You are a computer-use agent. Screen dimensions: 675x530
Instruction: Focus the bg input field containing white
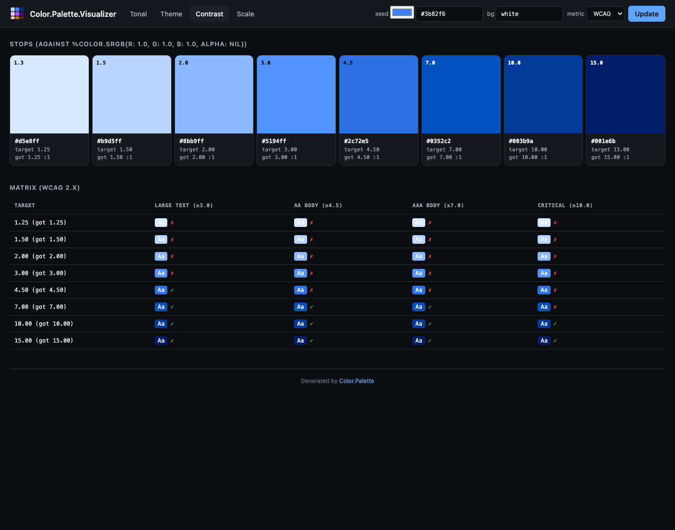529,14
